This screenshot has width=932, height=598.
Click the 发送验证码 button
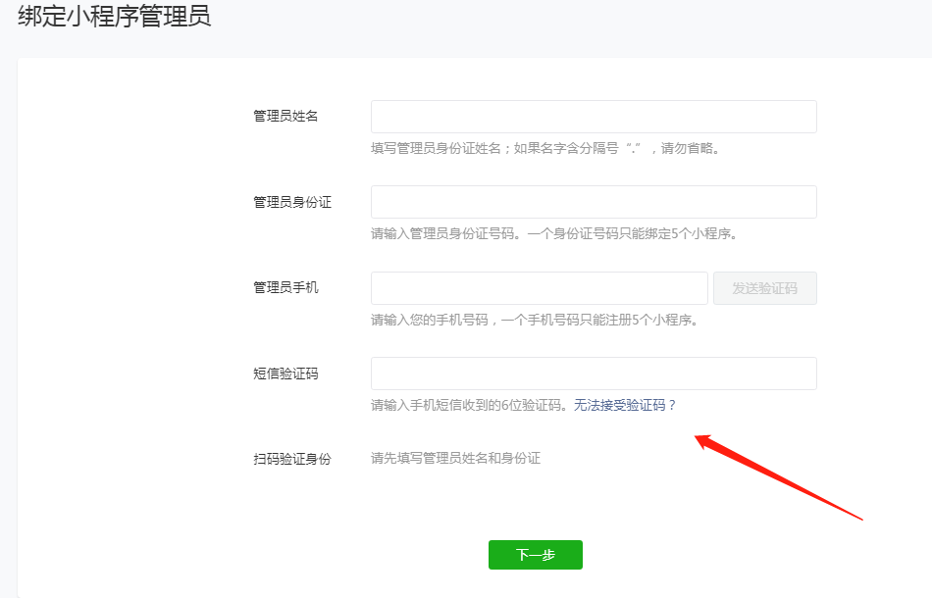point(764,288)
